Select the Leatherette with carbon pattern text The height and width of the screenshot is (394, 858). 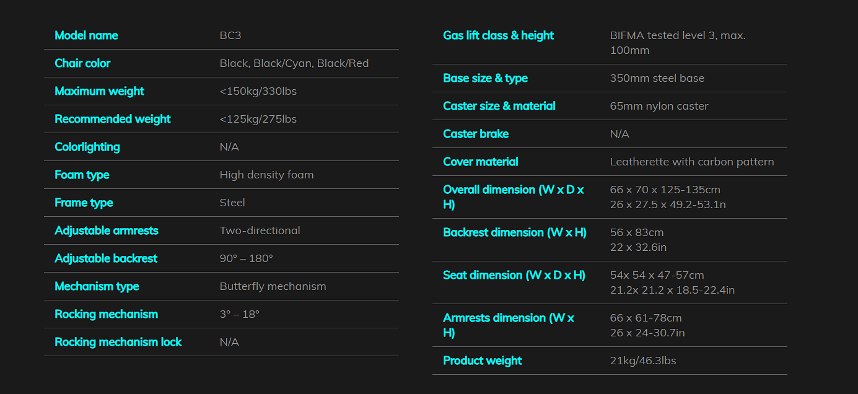(x=692, y=162)
